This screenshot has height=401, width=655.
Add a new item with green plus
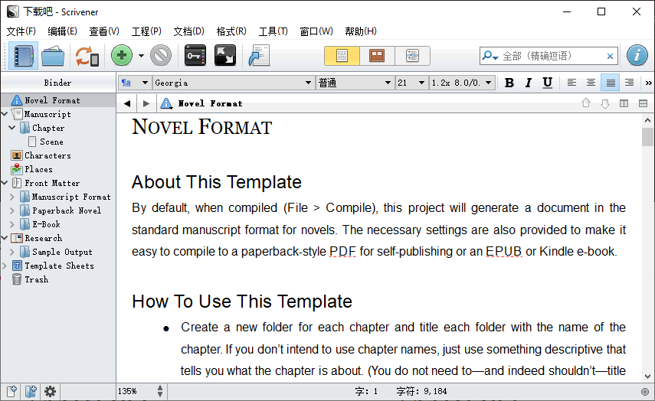click(122, 56)
